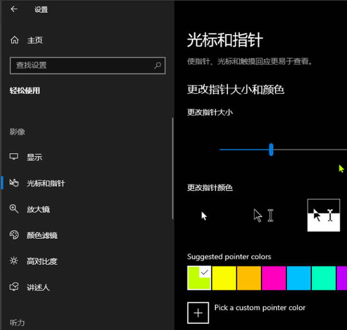
Task: Click the pointer size slider handle
Action: pos(271,150)
